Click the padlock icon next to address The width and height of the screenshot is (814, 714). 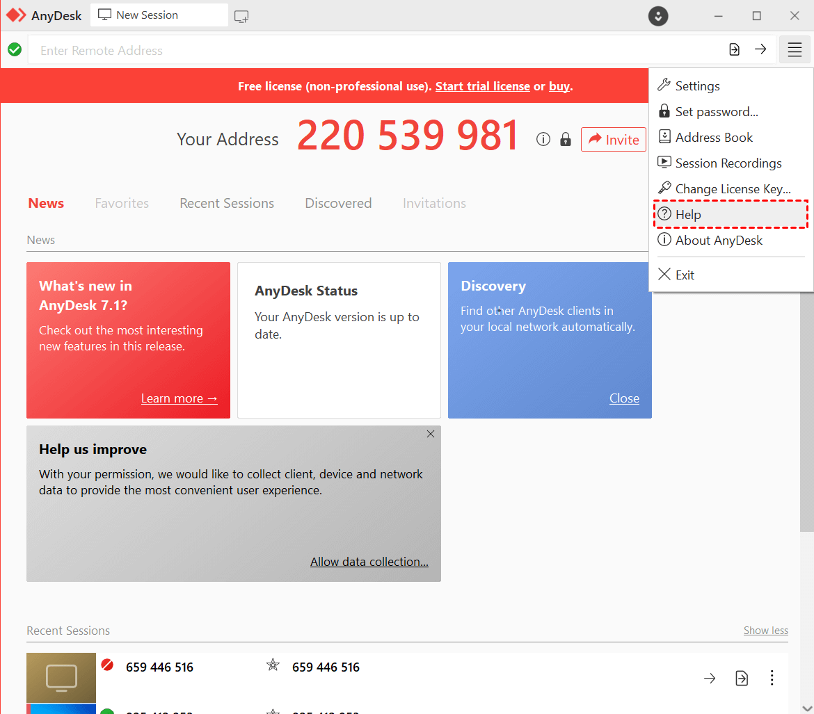[x=566, y=139]
